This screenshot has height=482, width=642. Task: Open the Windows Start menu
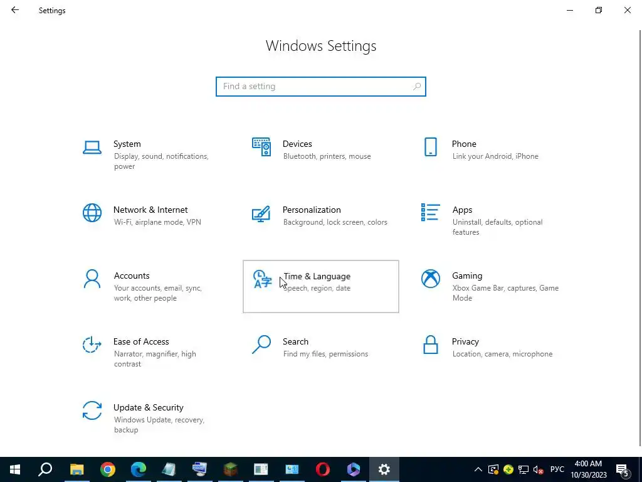tap(15, 469)
